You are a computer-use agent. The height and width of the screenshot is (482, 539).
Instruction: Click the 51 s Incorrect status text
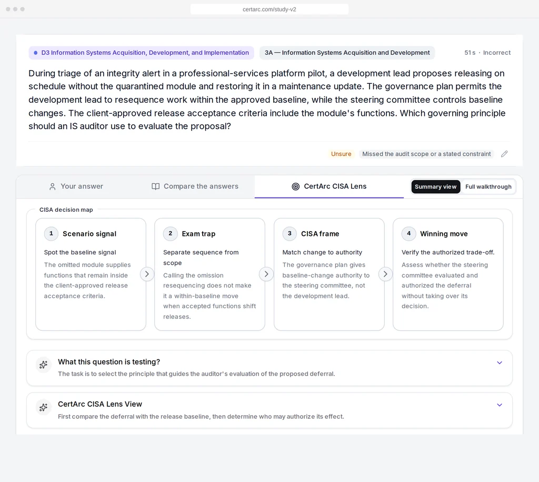487,53
